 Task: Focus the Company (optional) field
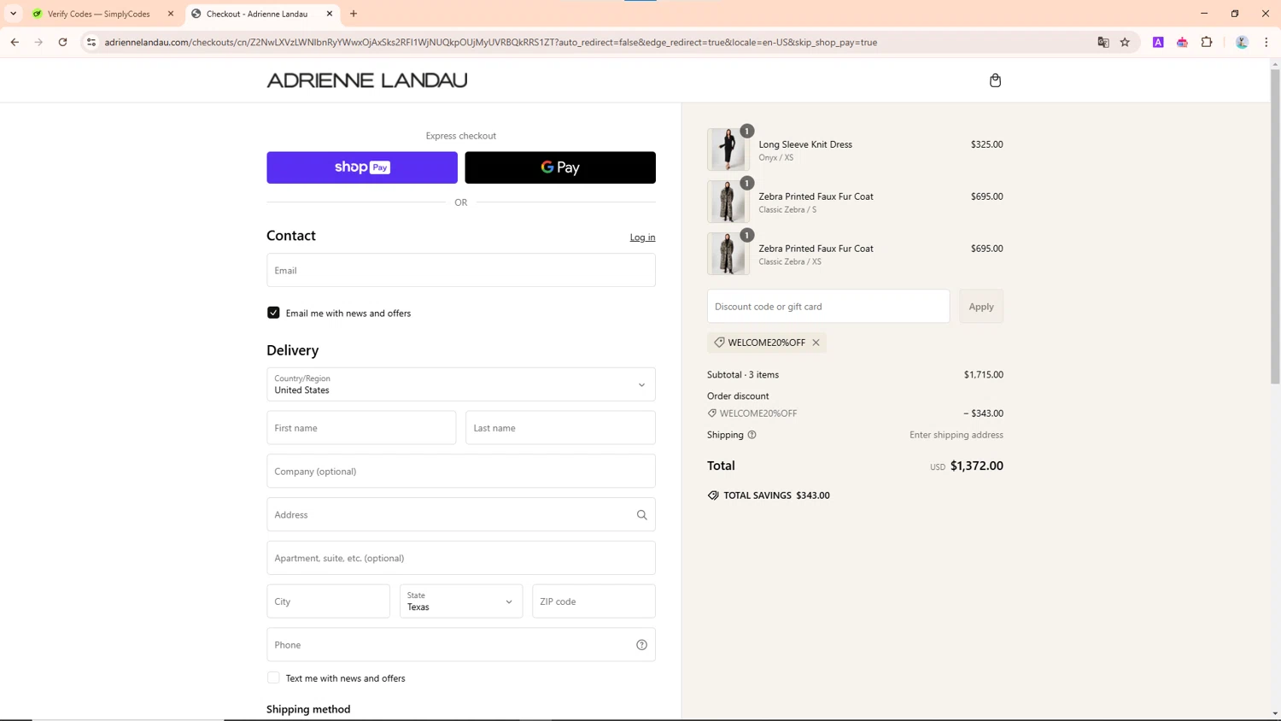461,472
